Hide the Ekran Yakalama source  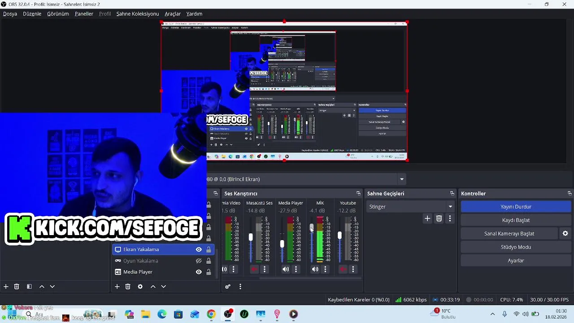tap(199, 249)
